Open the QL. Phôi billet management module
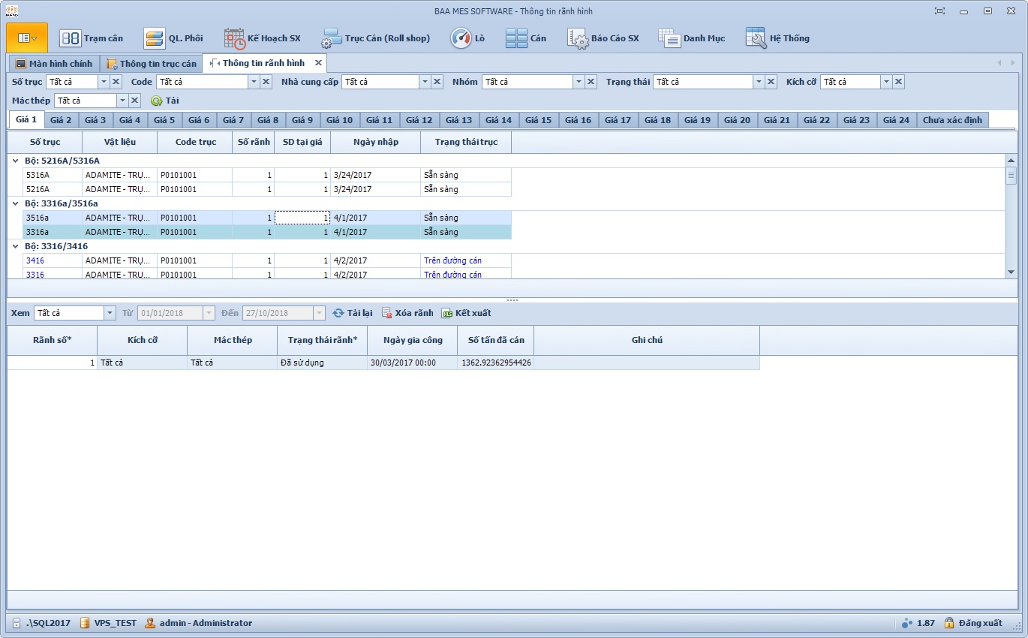This screenshot has height=638, width=1028. [173, 38]
